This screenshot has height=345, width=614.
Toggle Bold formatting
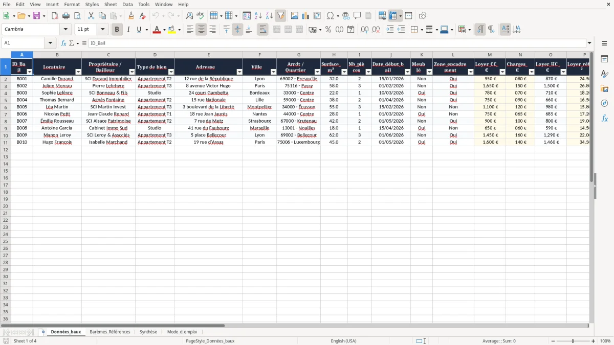pyautogui.click(x=117, y=30)
